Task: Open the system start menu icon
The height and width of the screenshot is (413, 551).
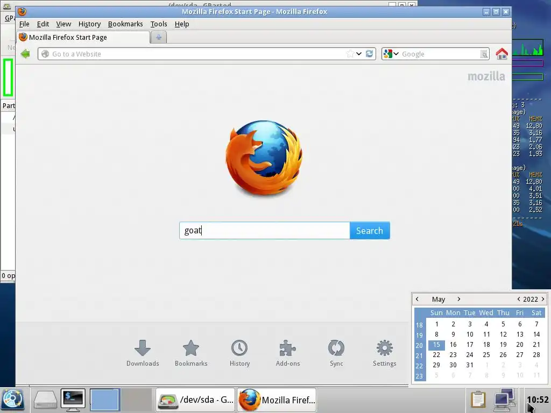Action: [x=13, y=400]
